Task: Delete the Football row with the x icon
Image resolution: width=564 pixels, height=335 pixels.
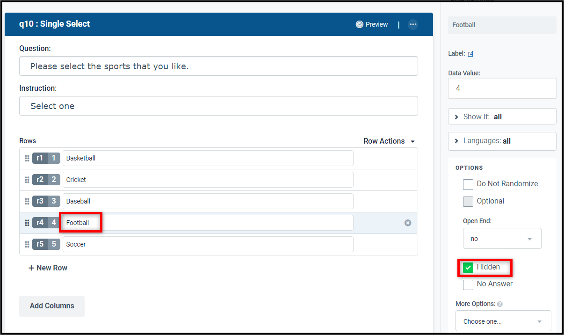Action: (408, 223)
